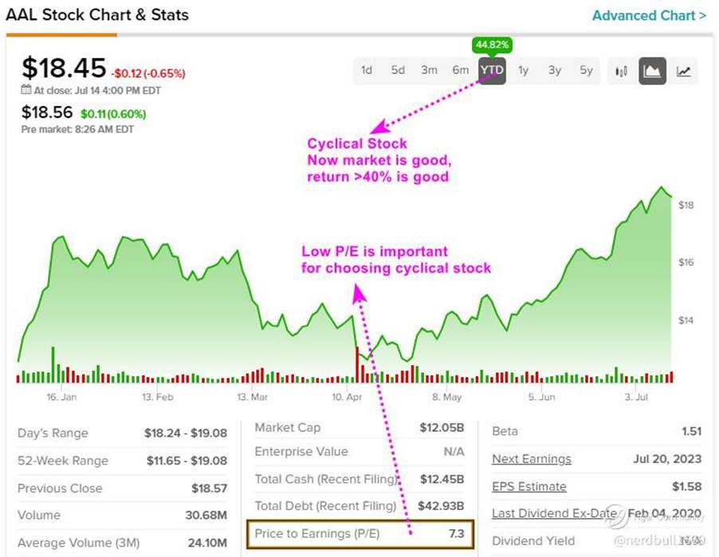Select the 5d time range

point(398,70)
